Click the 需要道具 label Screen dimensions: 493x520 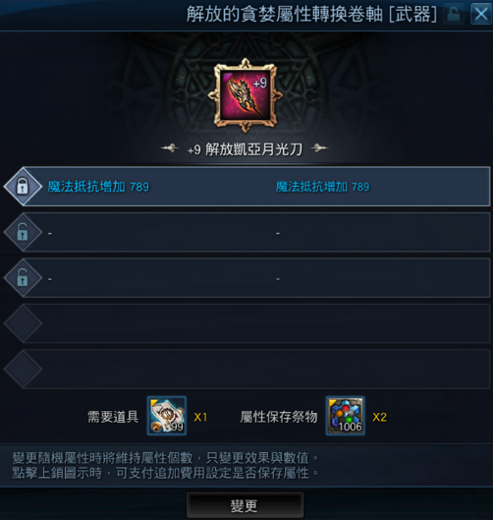[113, 417]
